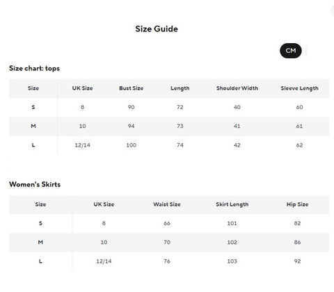This screenshot has height=292, width=334.
Task: Click the tops length value 73
Action: pyautogui.click(x=180, y=126)
